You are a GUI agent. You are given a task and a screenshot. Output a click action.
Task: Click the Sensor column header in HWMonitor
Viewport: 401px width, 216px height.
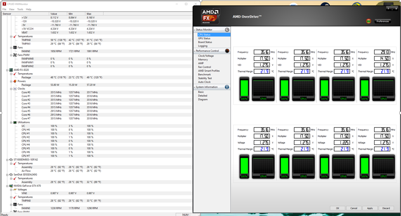point(25,14)
